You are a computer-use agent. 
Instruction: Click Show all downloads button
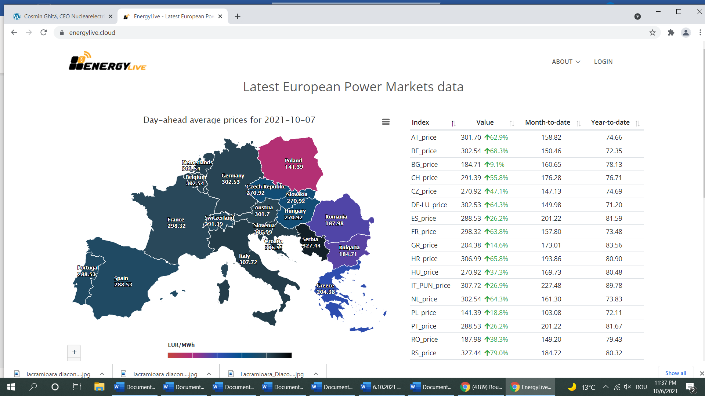(675, 373)
